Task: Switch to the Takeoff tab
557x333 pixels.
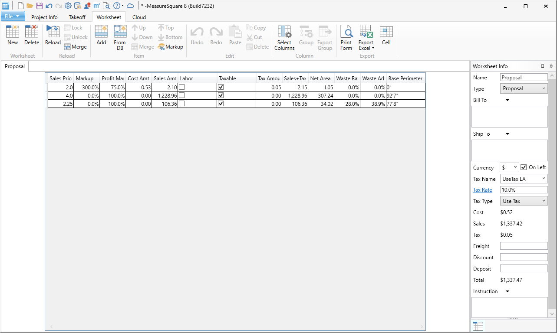Action: click(x=77, y=17)
